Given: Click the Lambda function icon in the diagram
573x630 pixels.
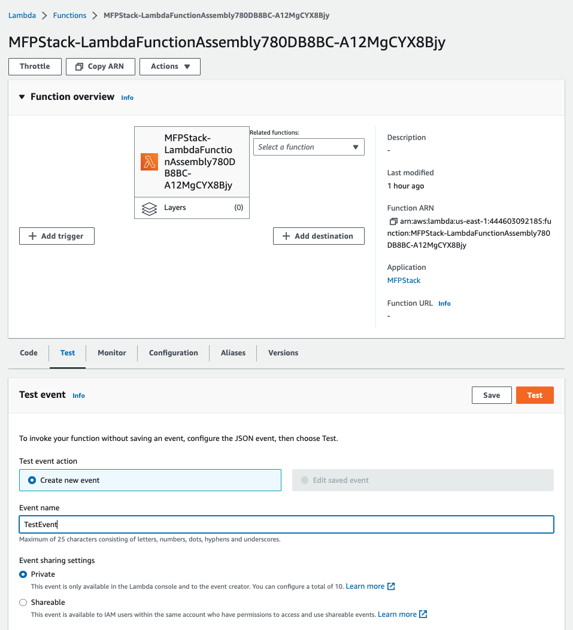Looking at the screenshot, I should point(148,162).
